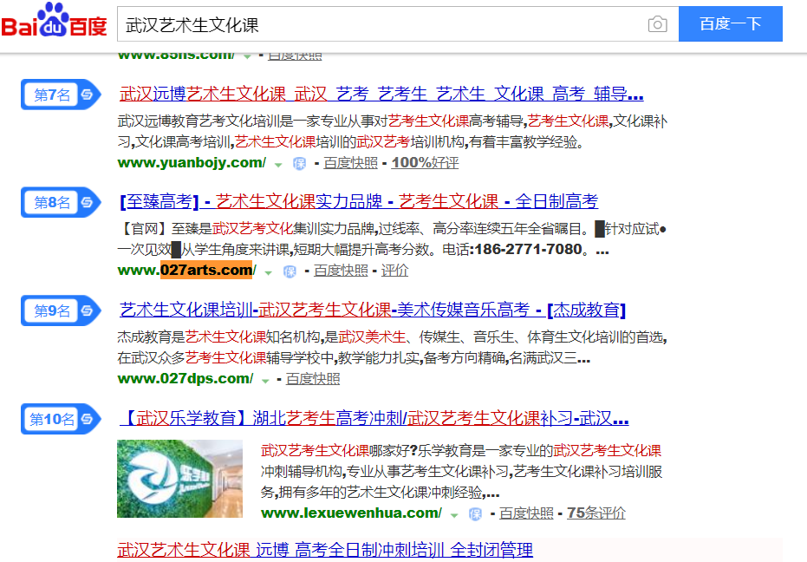Click the www.yuanbojy.com URL
This screenshot has height=562, width=807.
pos(192,163)
